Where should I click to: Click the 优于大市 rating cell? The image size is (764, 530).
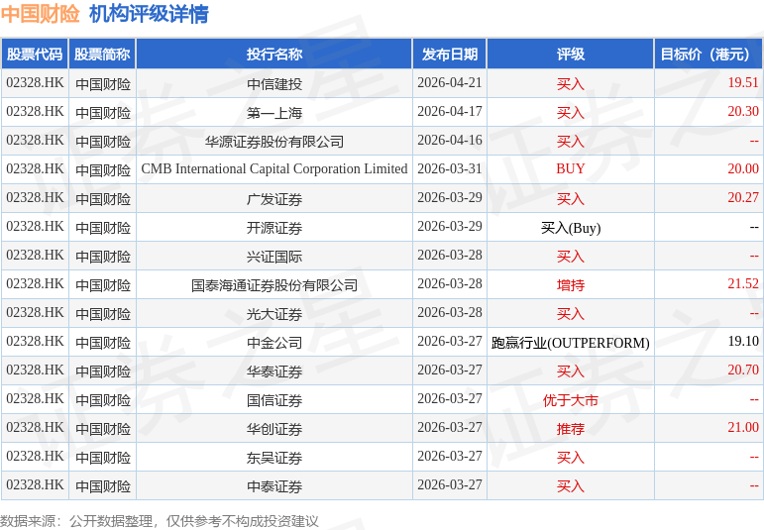571,400
